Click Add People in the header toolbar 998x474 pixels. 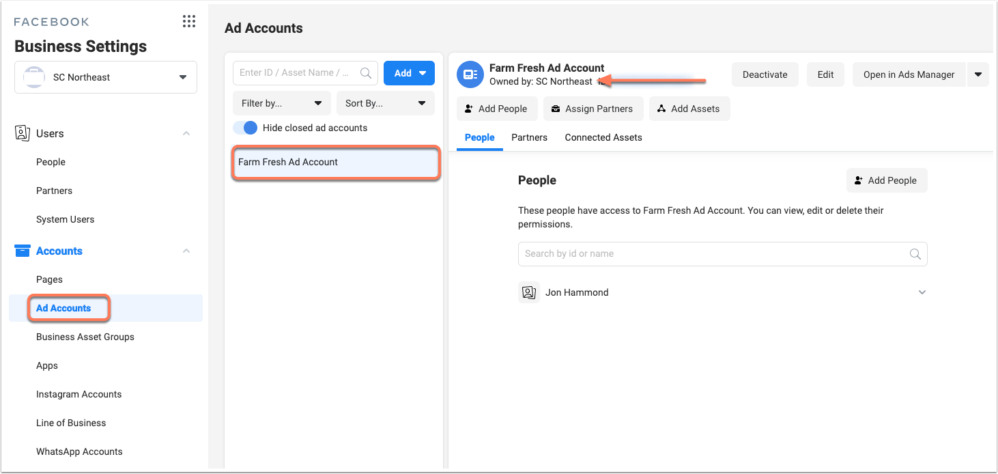(497, 109)
